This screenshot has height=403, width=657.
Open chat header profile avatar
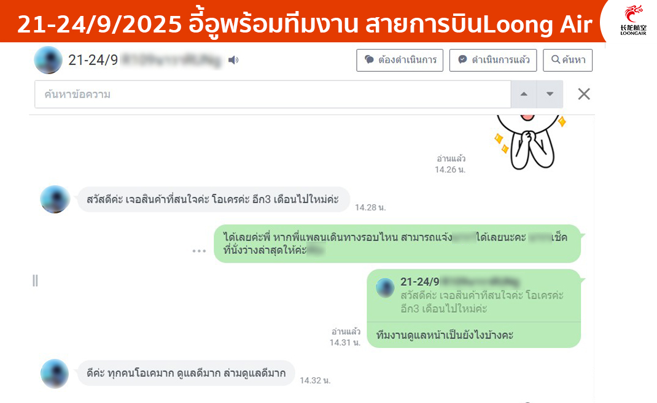pyautogui.click(x=48, y=60)
